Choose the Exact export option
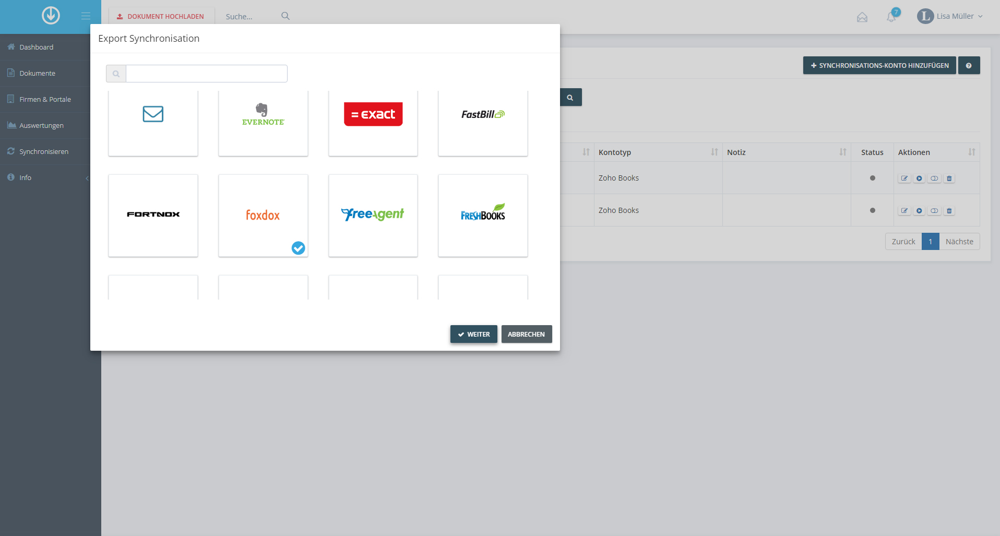This screenshot has height=536, width=1000. [373, 122]
